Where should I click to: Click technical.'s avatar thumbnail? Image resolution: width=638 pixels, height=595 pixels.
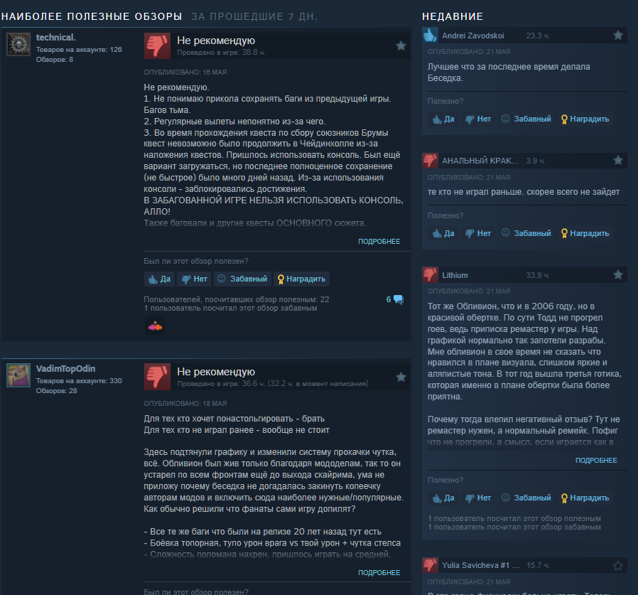(18, 44)
